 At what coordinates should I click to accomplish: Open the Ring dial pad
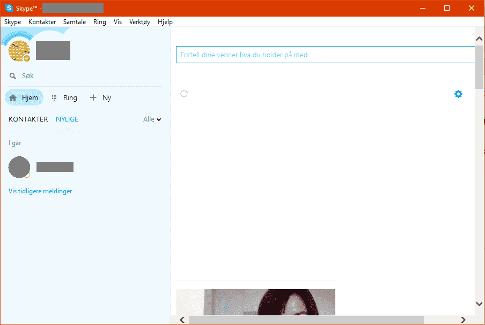[x=64, y=98]
